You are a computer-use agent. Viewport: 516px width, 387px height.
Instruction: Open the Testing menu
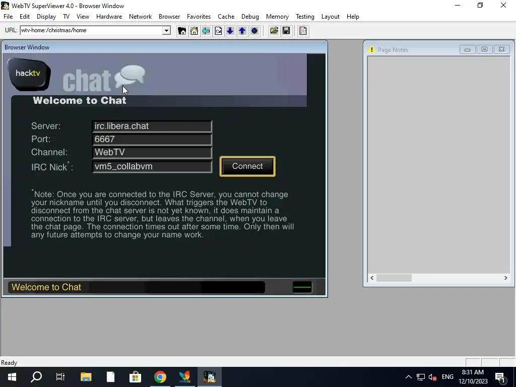coord(305,17)
